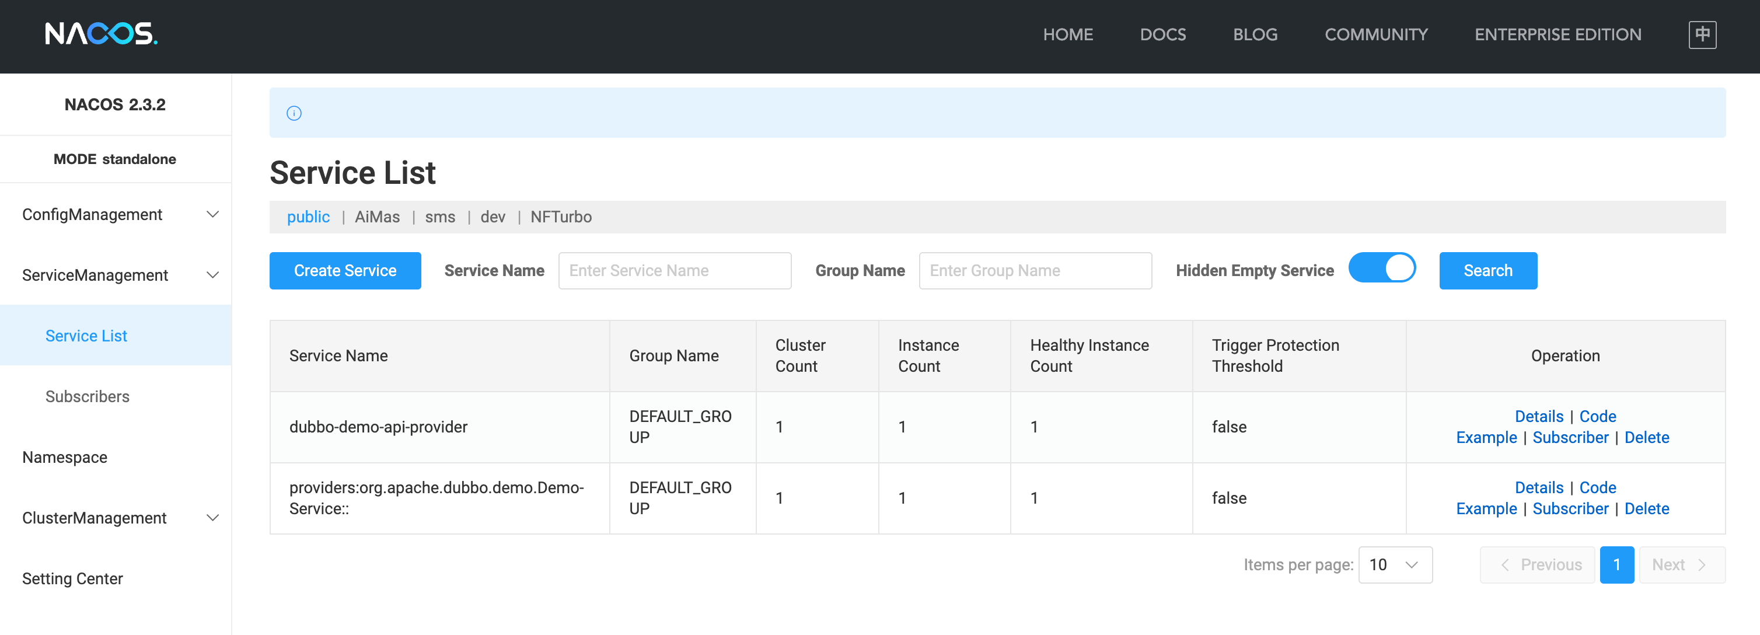Delete the dubbo-demo-api-provider service

click(x=1647, y=438)
